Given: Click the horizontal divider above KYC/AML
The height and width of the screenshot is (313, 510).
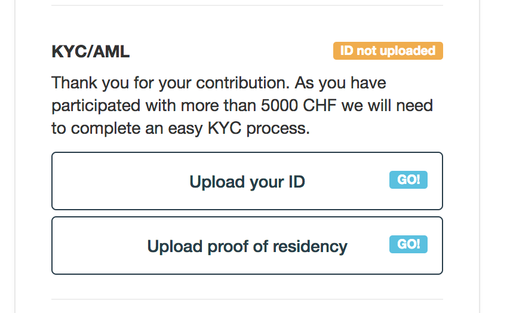Looking at the screenshot, I should coord(247,6).
